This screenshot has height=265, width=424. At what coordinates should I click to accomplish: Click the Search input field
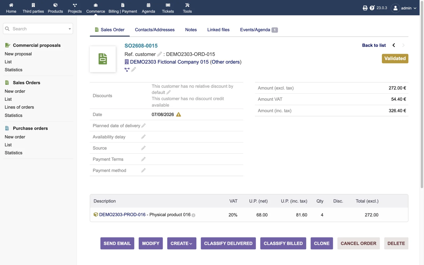(38, 29)
